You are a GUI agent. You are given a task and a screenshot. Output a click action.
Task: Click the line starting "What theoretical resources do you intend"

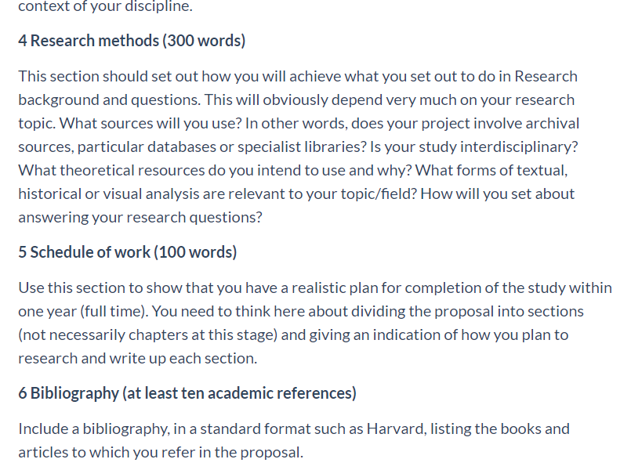293,171
